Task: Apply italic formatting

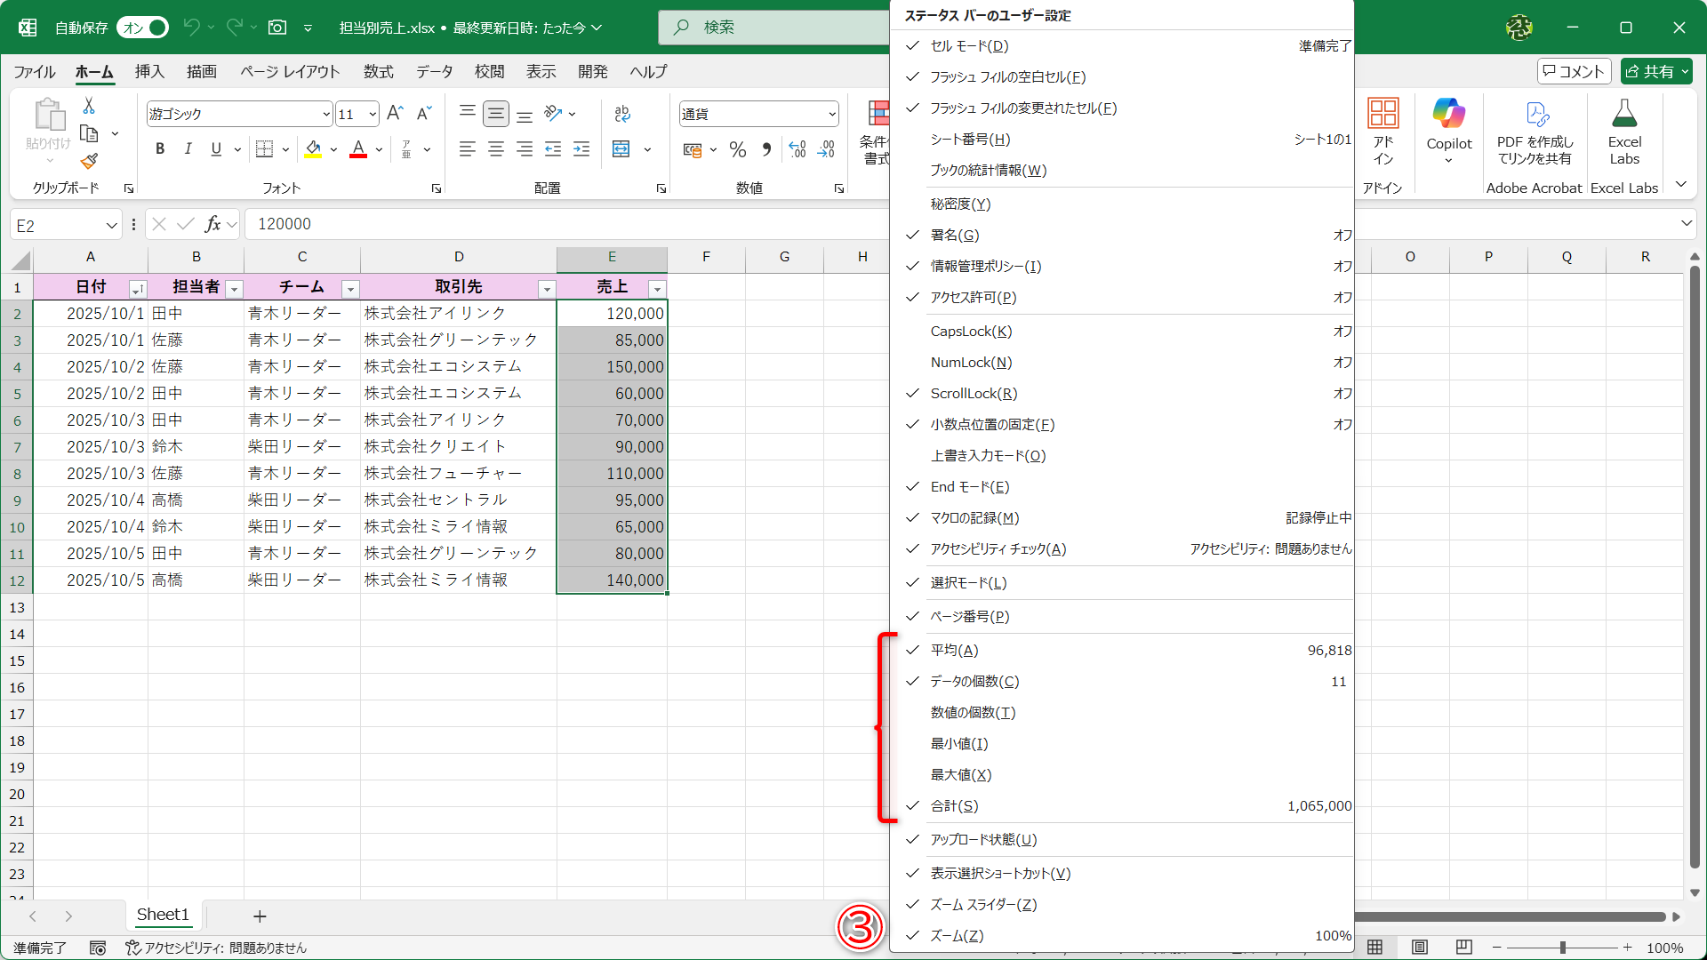Action: pyautogui.click(x=188, y=148)
